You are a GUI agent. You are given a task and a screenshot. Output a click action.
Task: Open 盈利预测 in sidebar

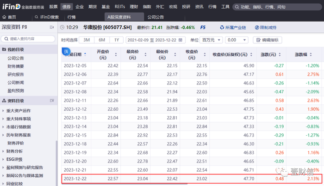tap(16, 90)
